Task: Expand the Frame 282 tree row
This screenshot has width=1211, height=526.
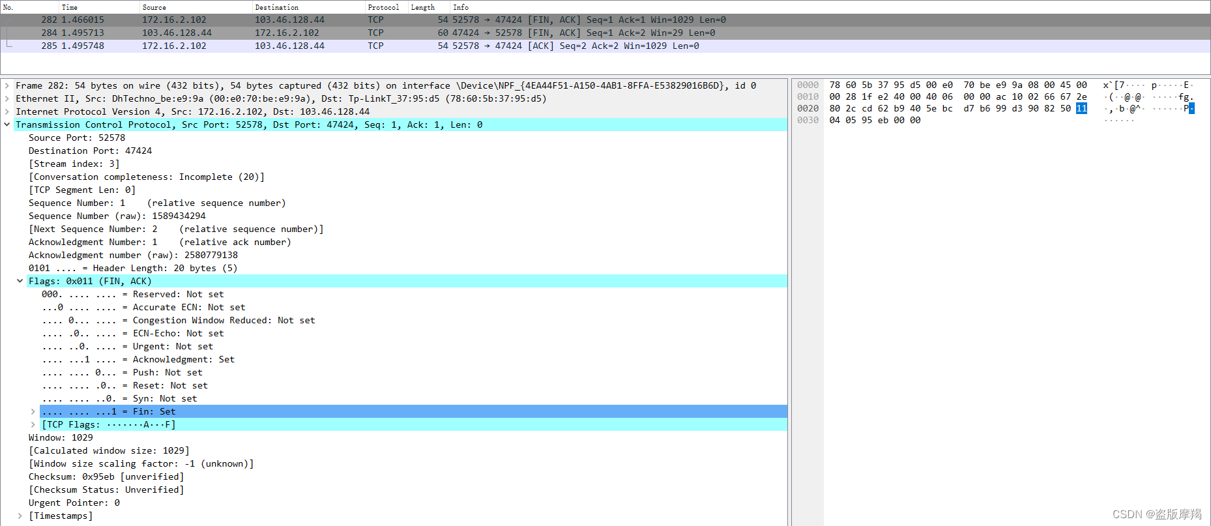Action: click(7, 85)
